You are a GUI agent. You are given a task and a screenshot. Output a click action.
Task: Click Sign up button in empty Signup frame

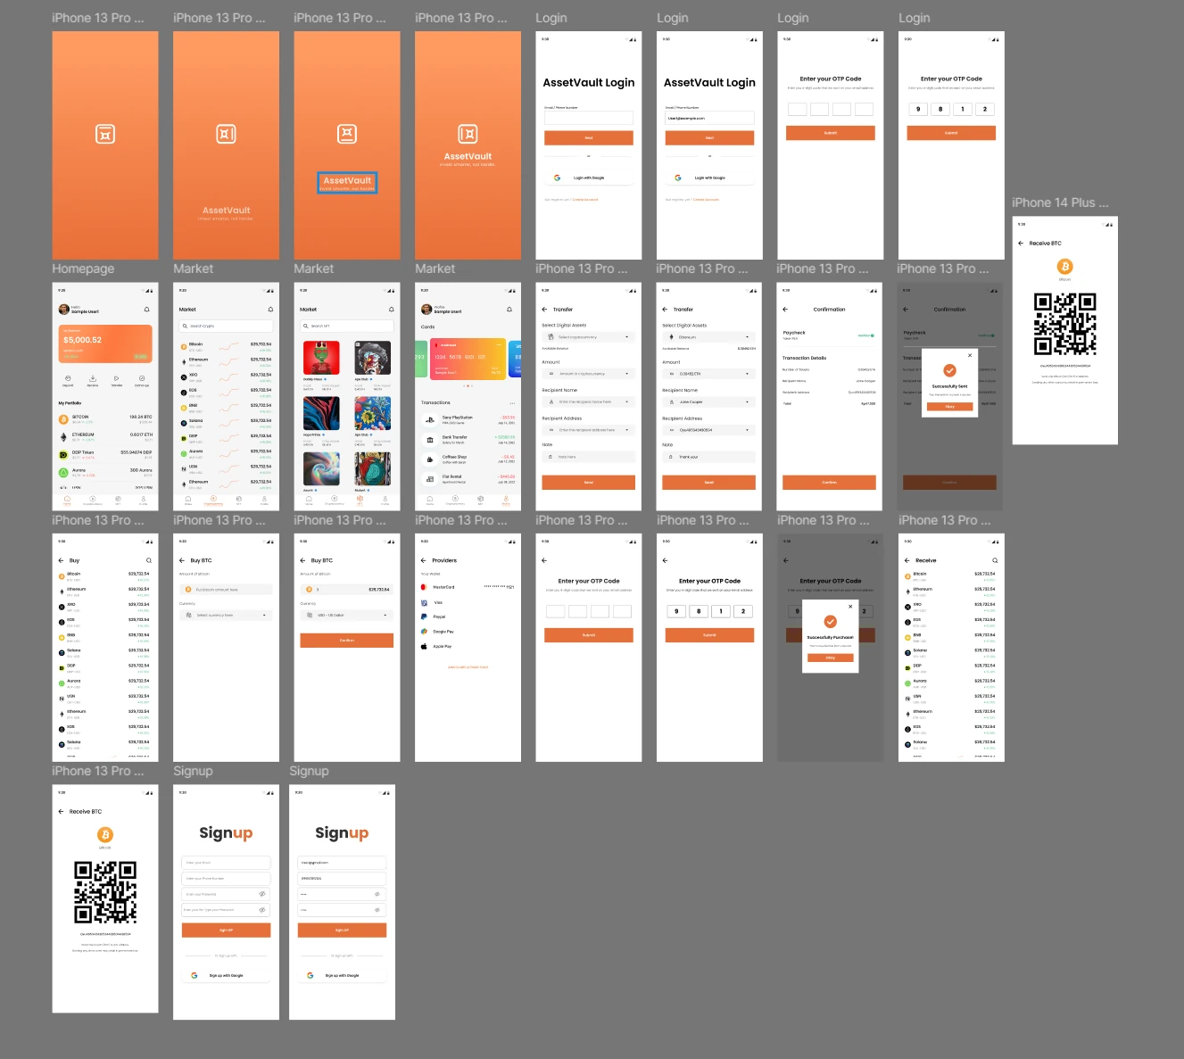[226, 931]
